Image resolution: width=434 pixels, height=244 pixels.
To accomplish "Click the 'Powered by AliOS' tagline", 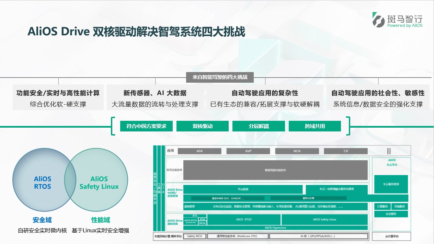I will click(x=405, y=25).
